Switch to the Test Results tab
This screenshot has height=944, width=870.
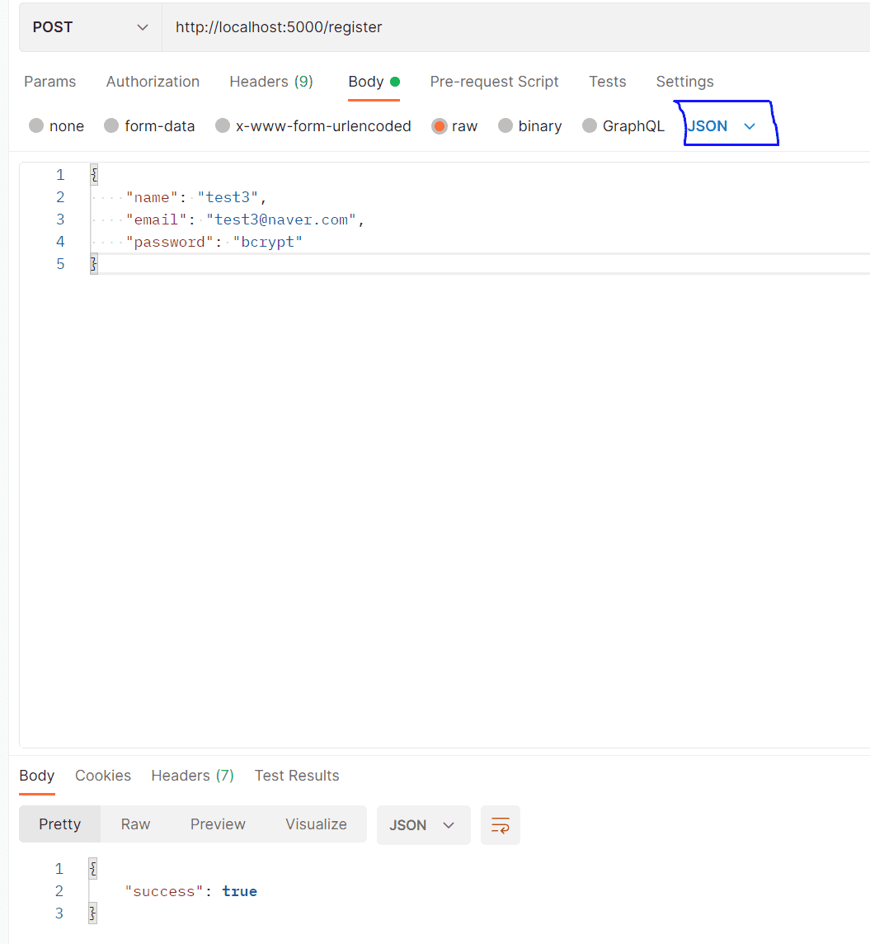tap(297, 776)
